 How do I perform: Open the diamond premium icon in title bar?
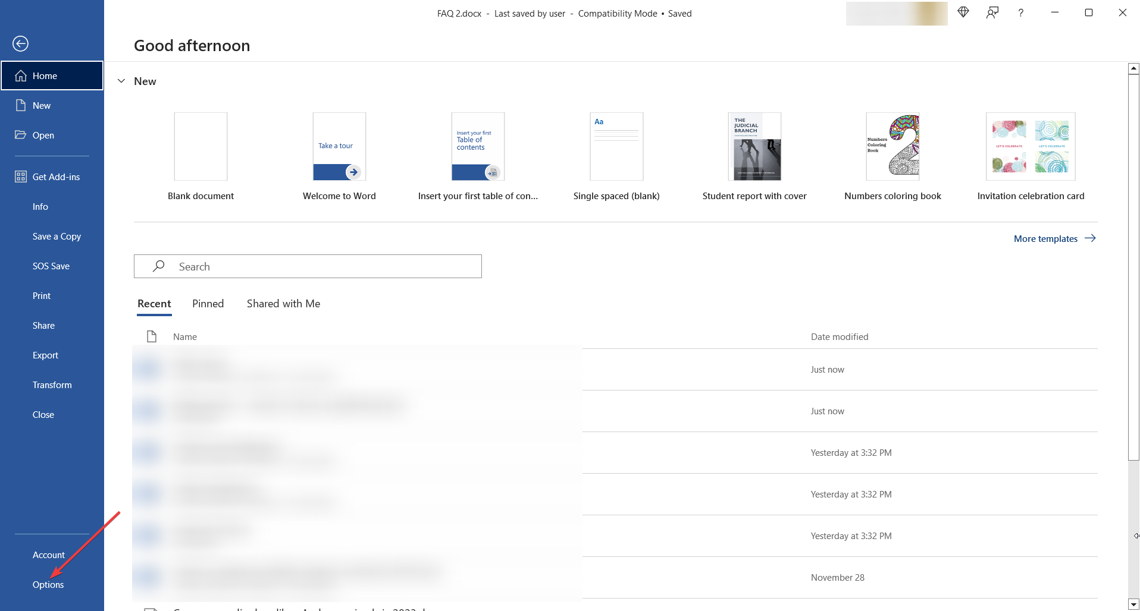[963, 12]
